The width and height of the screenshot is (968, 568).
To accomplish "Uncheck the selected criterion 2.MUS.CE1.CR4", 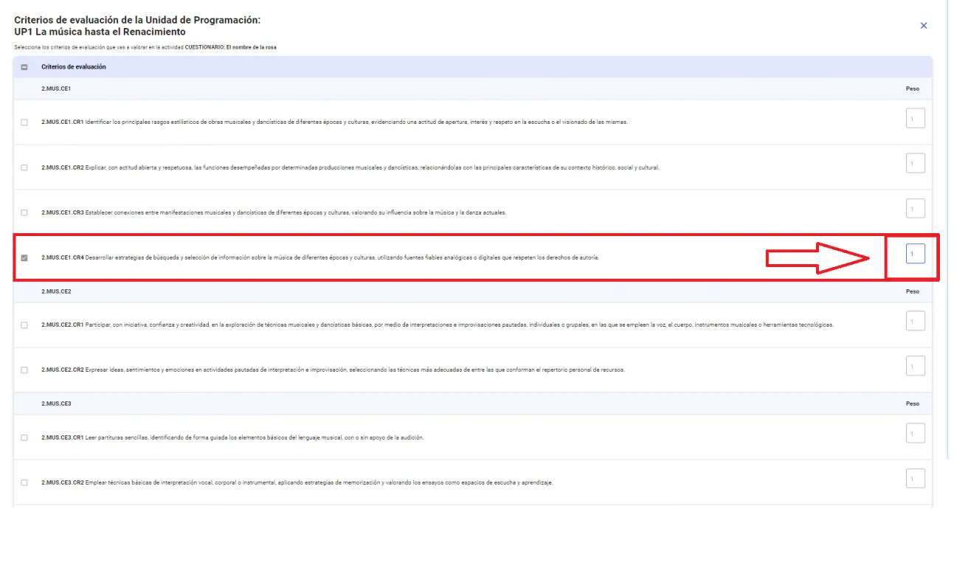I will (x=24, y=256).
